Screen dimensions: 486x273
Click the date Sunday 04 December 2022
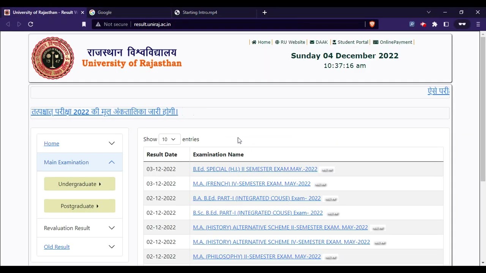pyautogui.click(x=345, y=56)
